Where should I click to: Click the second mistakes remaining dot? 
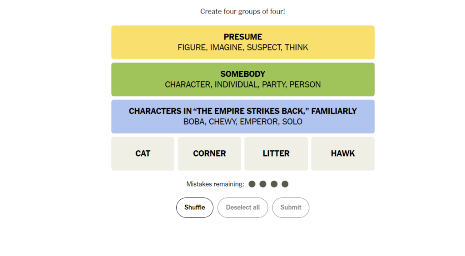click(x=263, y=184)
